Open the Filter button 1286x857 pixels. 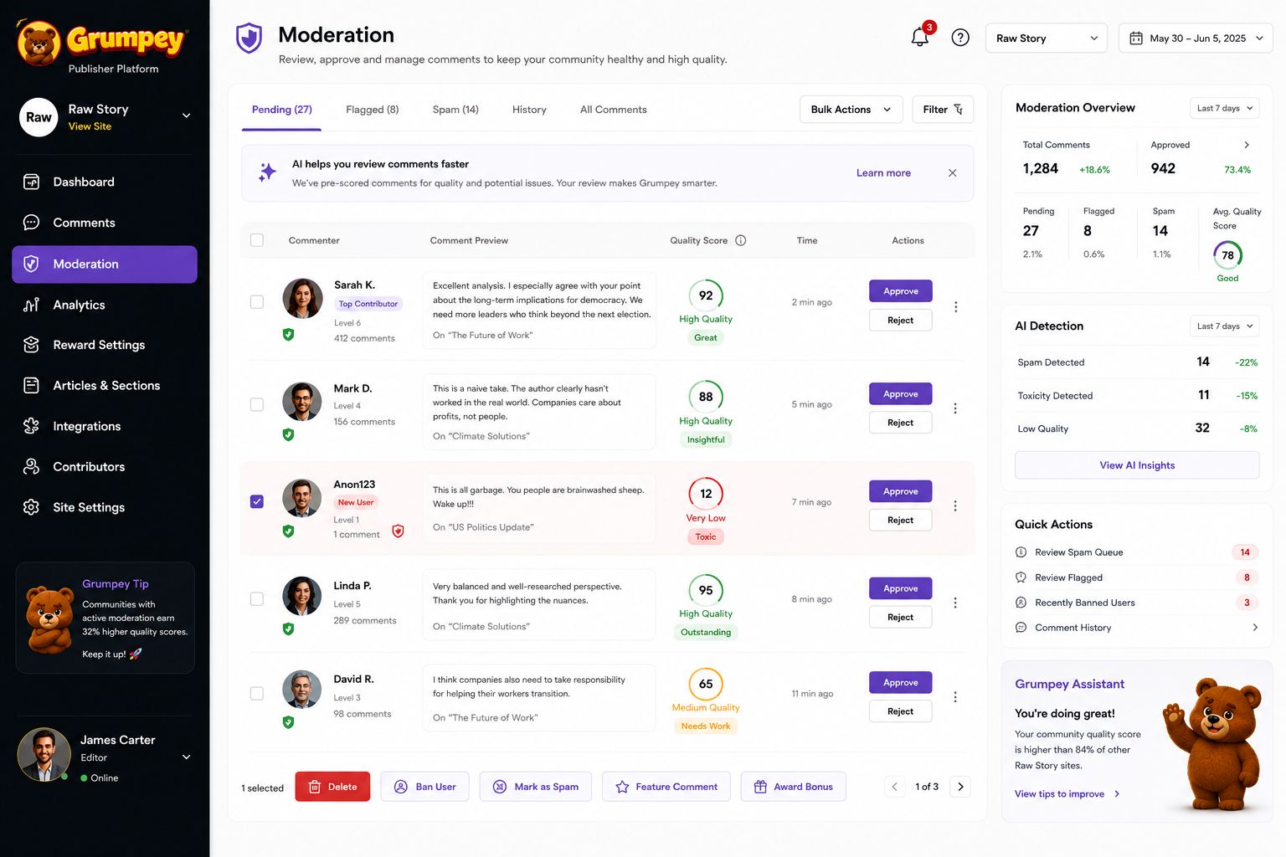tap(943, 110)
